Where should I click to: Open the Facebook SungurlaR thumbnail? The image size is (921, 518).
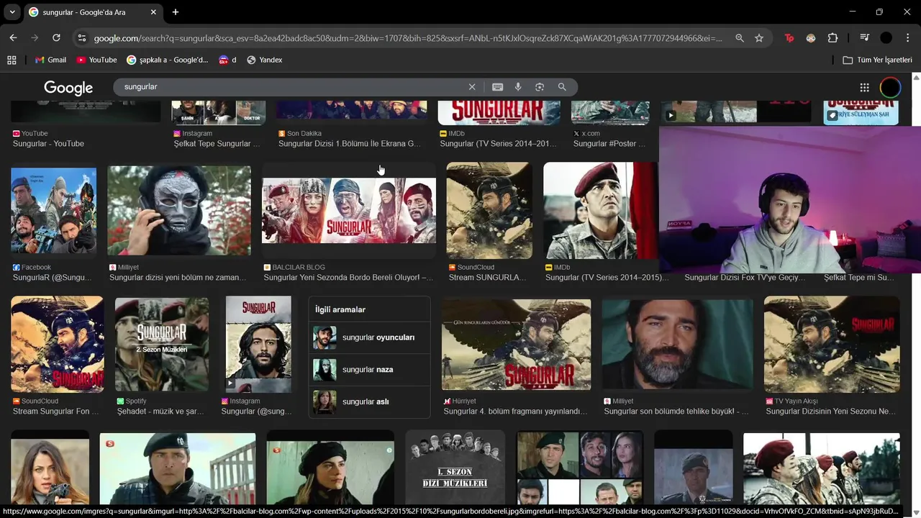click(x=54, y=211)
